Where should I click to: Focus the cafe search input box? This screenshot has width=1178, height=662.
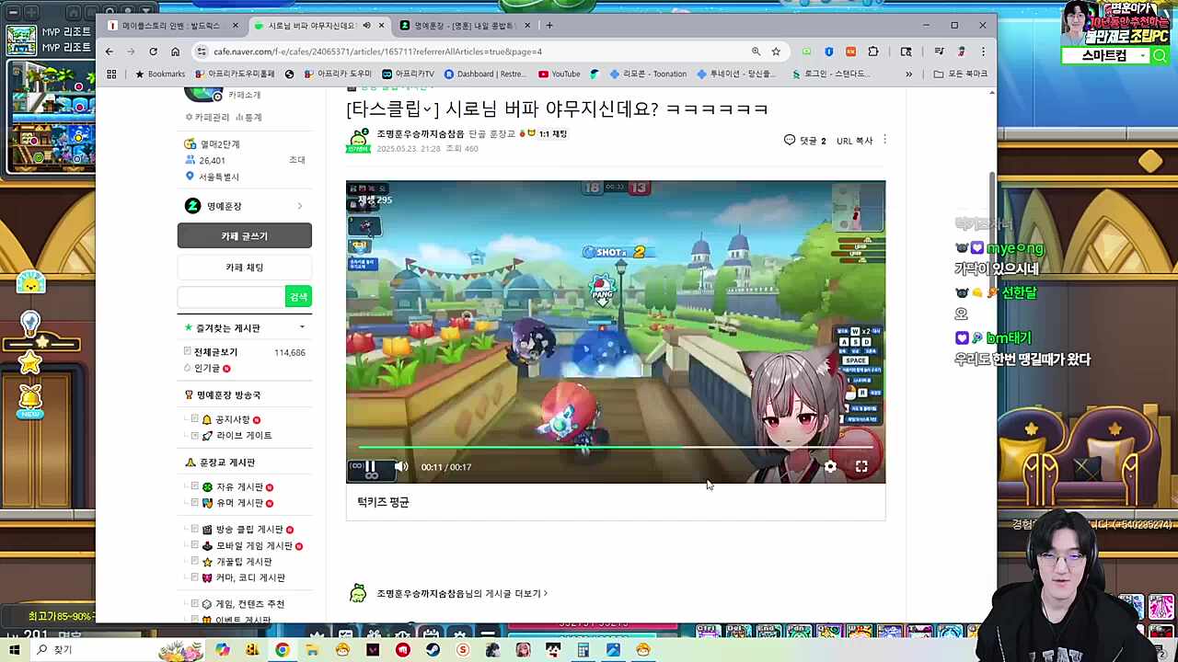coord(231,297)
